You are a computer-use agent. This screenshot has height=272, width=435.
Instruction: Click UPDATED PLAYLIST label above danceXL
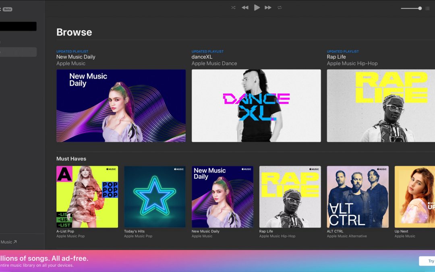click(x=207, y=51)
